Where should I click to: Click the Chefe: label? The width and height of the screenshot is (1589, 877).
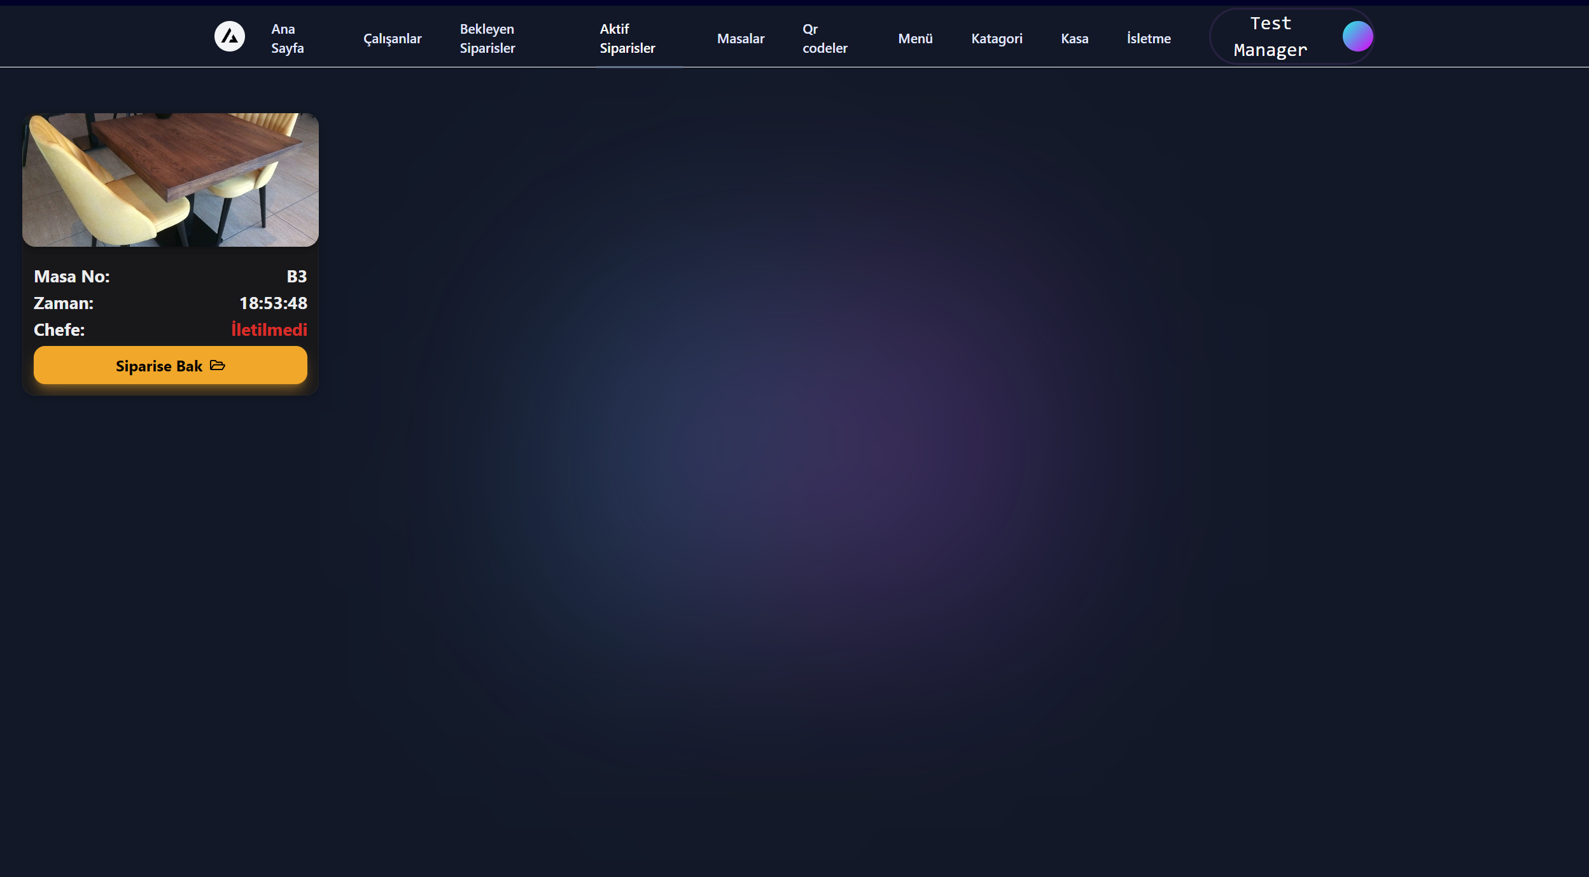pos(59,329)
